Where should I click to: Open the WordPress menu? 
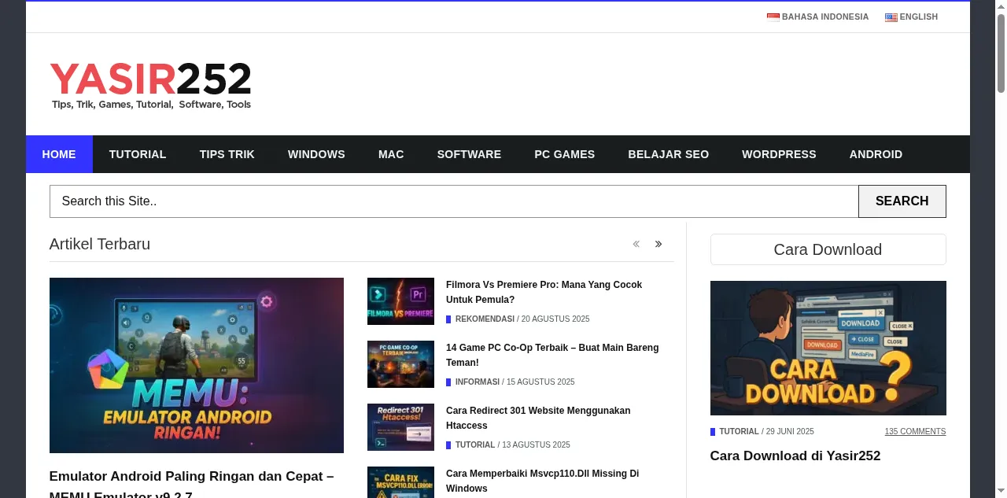pyautogui.click(x=779, y=154)
